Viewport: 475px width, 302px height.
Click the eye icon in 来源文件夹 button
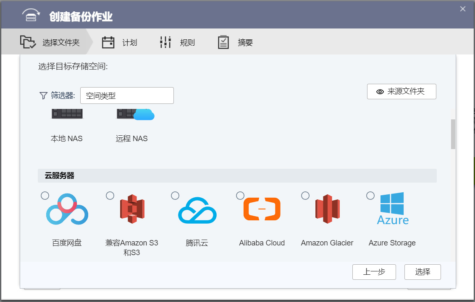380,92
